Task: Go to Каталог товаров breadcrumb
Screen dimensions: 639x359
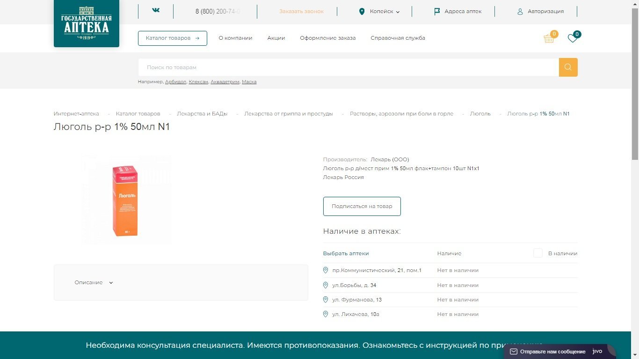Action: pos(138,114)
